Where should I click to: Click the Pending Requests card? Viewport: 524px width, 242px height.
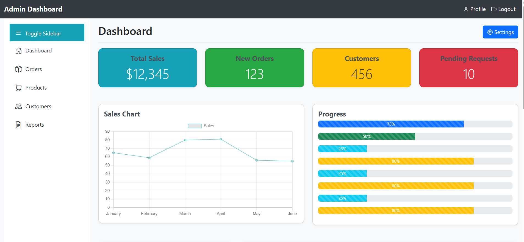469,68
